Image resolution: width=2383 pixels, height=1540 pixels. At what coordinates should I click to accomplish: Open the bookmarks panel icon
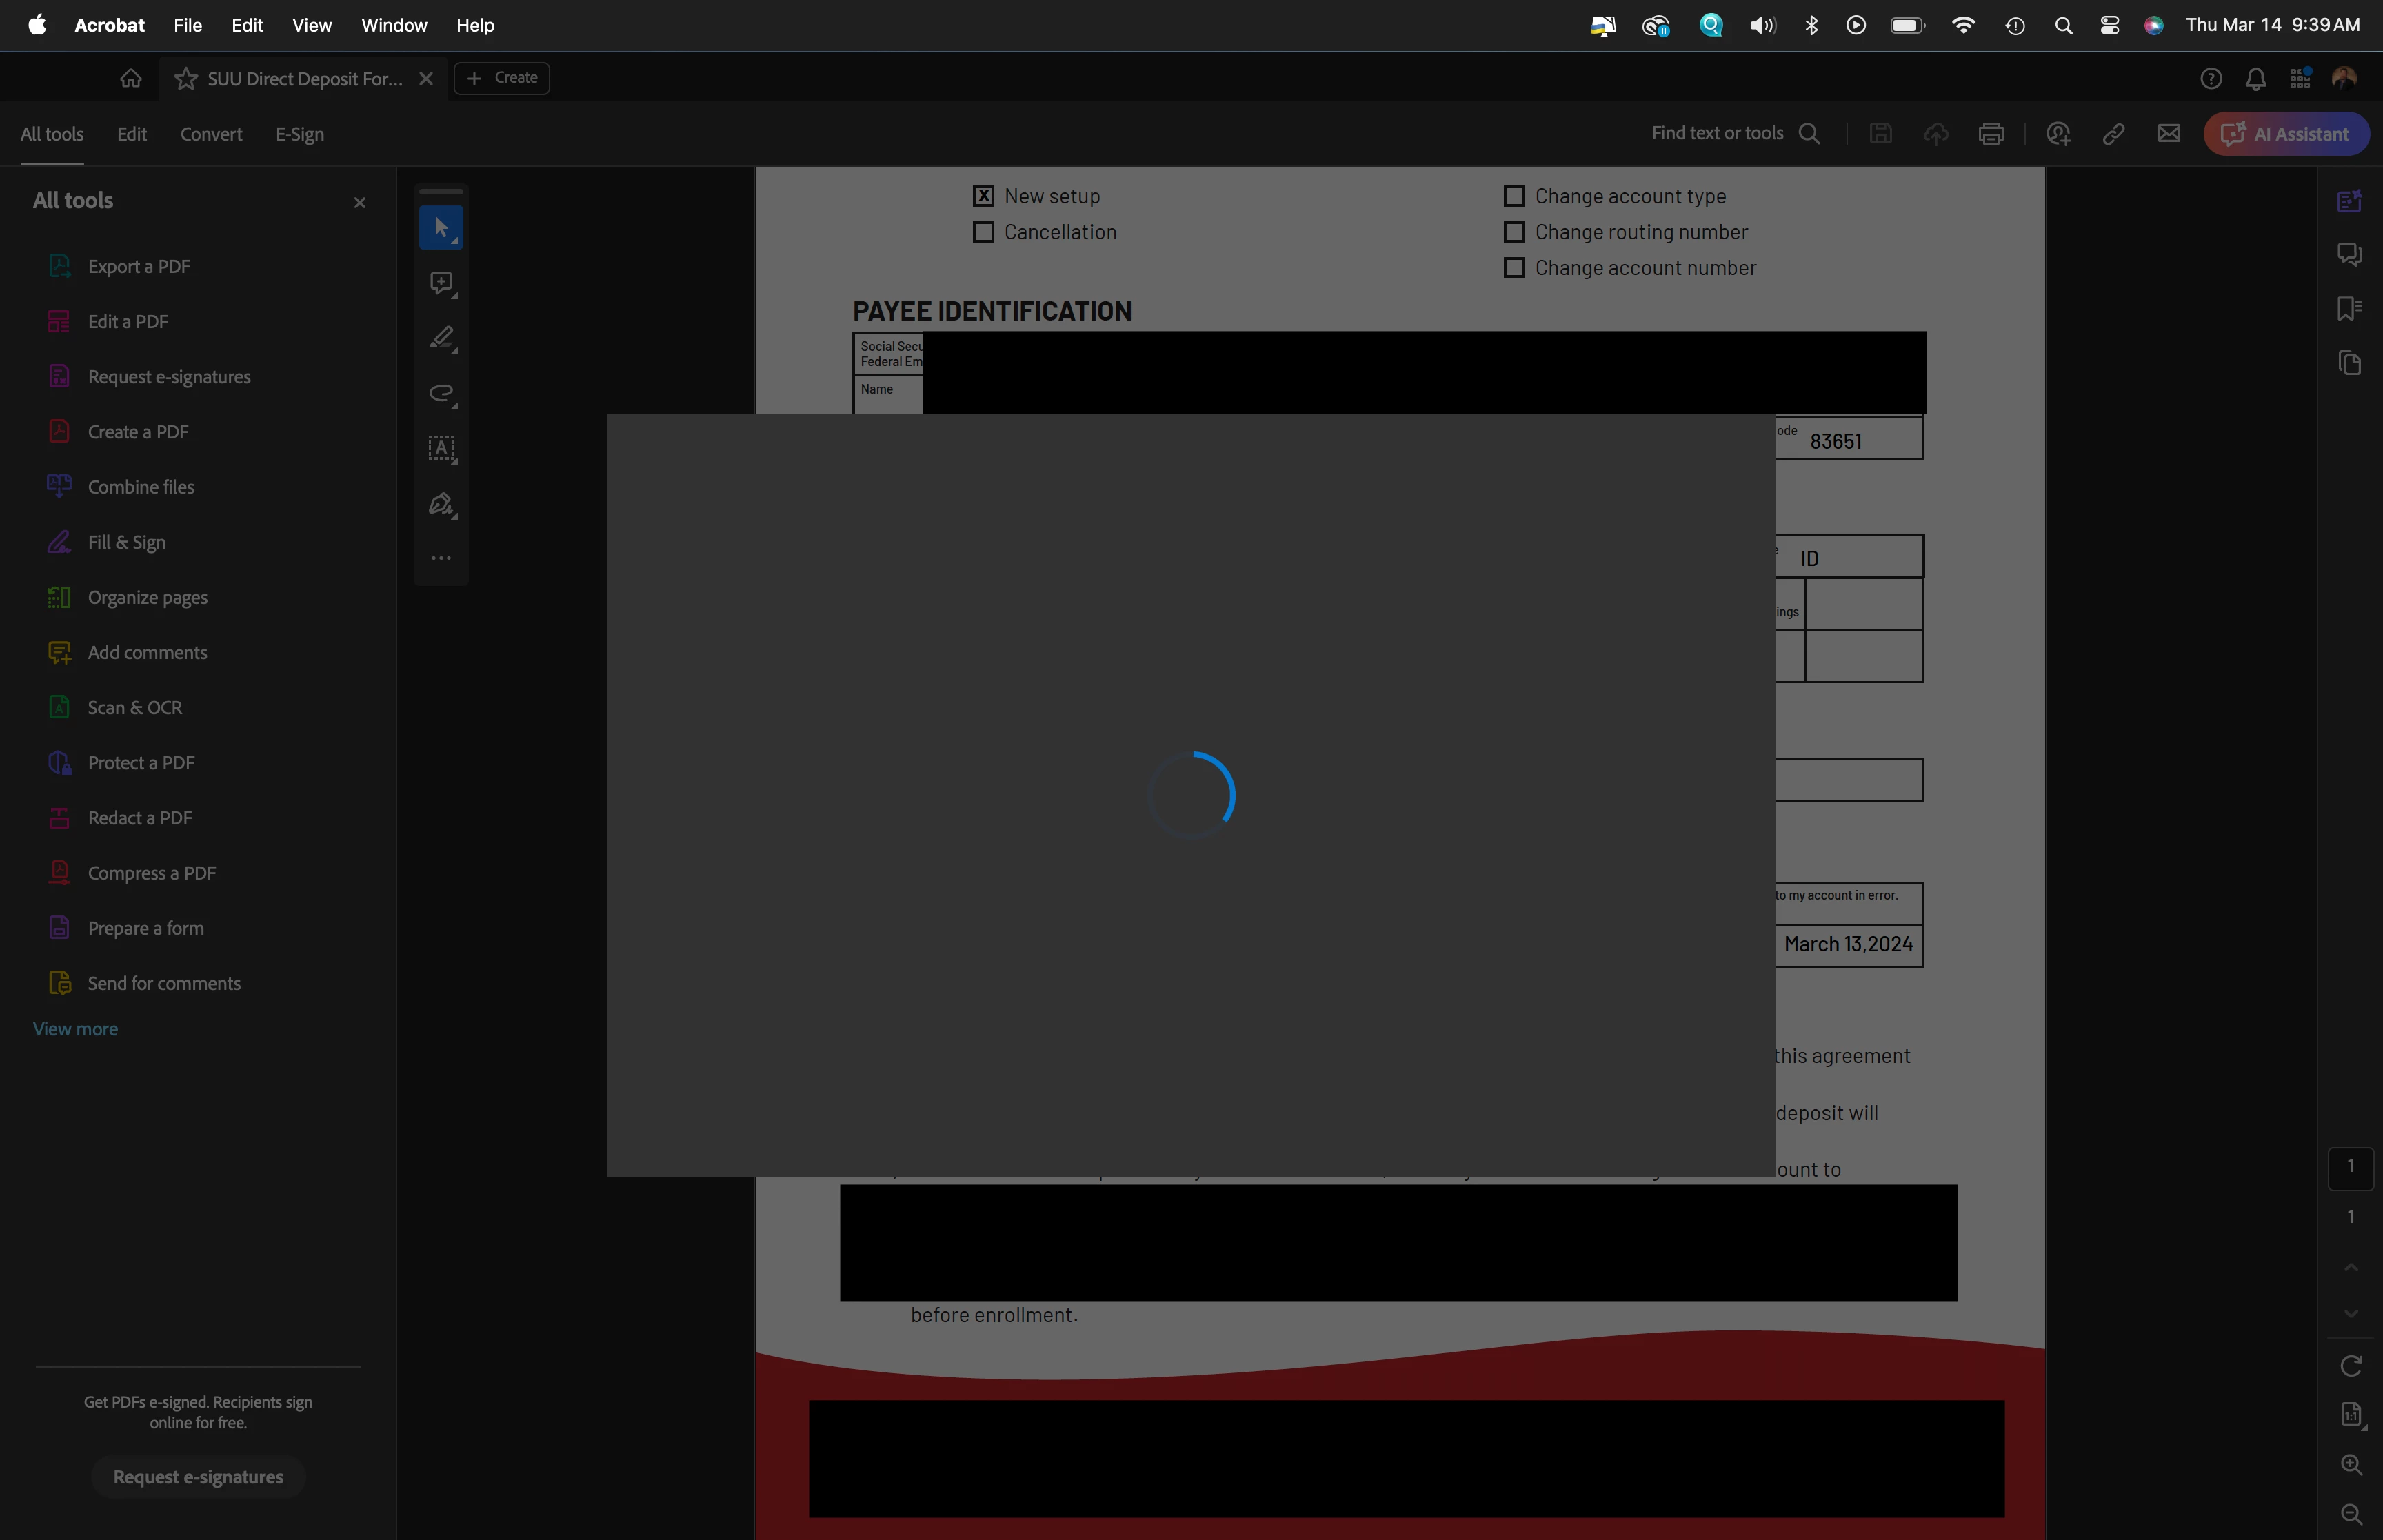click(x=2349, y=308)
